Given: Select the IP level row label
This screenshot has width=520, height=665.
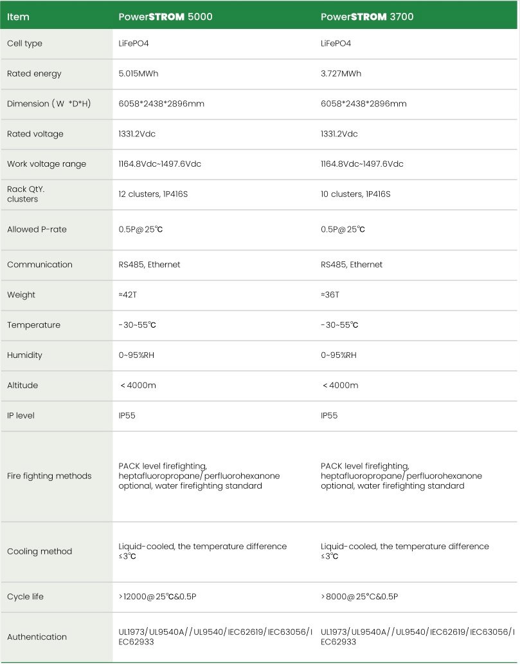Looking at the screenshot, I should tap(21, 415).
